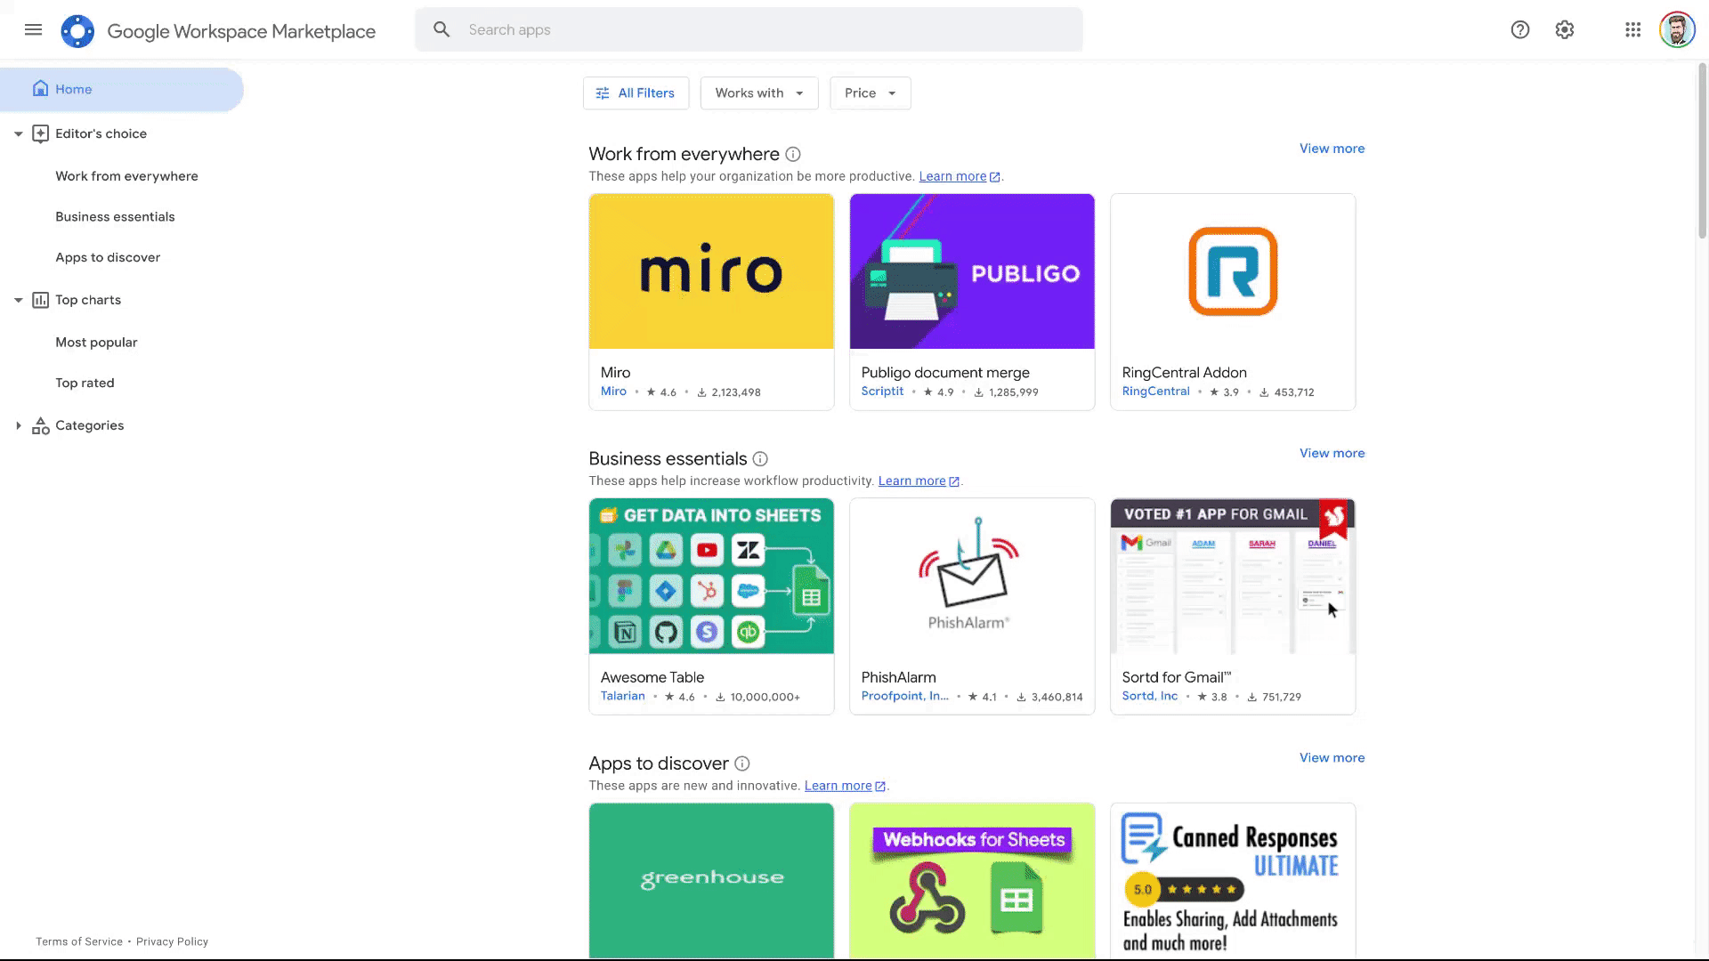Click the Miro developer link
Screen dimensions: 1709x961
613,392
